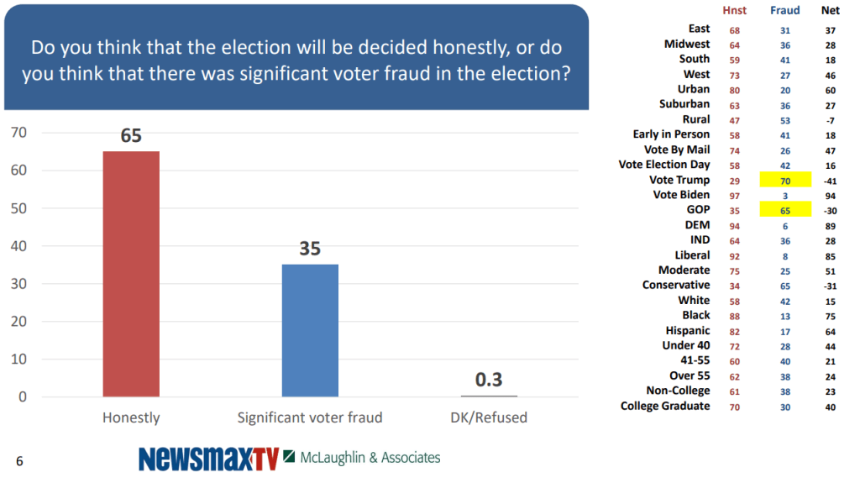Viewport: 860px width, 483px height.
Task: Click the red Honestly bar
Action: [x=131, y=274]
